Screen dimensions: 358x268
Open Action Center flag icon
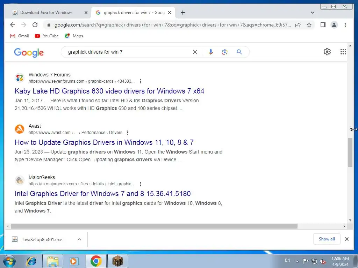(306, 261)
